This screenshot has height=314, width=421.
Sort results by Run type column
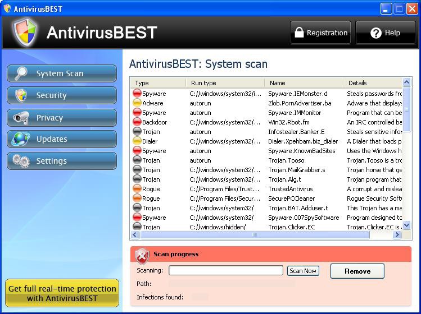pyautogui.click(x=225, y=83)
